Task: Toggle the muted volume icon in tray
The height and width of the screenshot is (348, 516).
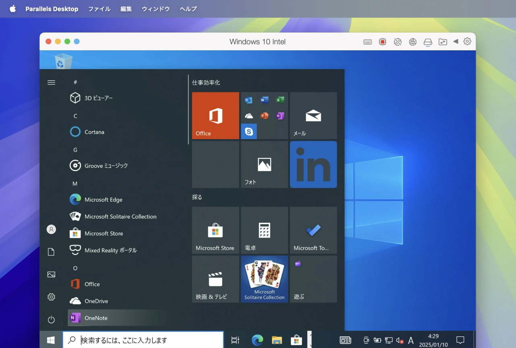Action: [x=400, y=340]
